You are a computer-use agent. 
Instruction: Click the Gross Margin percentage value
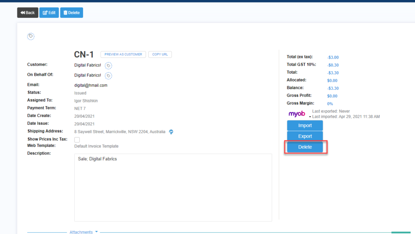click(x=329, y=103)
